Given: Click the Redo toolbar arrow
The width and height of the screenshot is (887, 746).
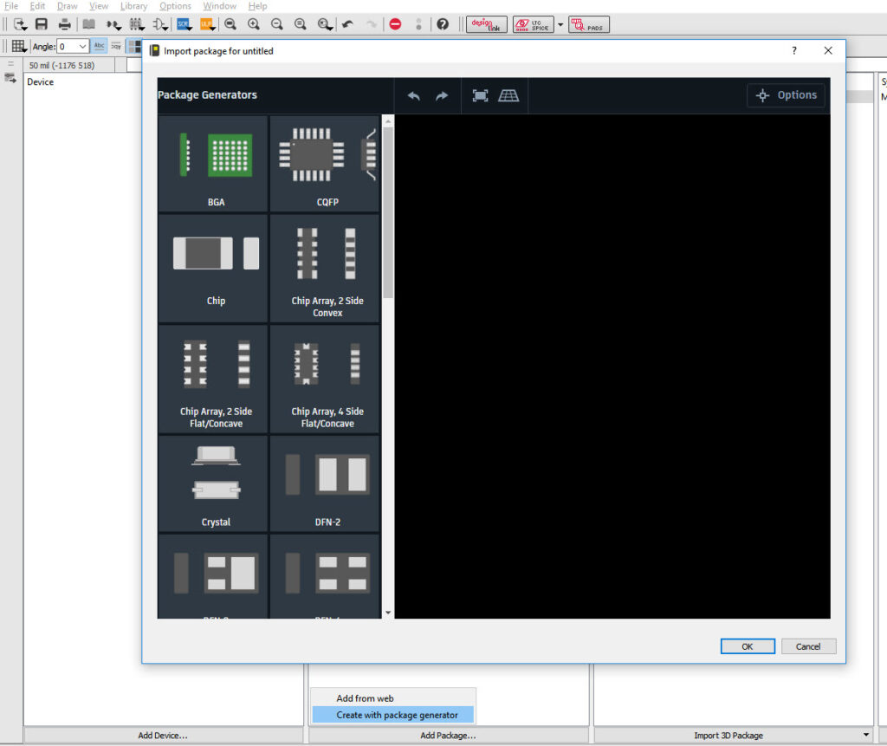Looking at the screenshot, I should [371, 24].
